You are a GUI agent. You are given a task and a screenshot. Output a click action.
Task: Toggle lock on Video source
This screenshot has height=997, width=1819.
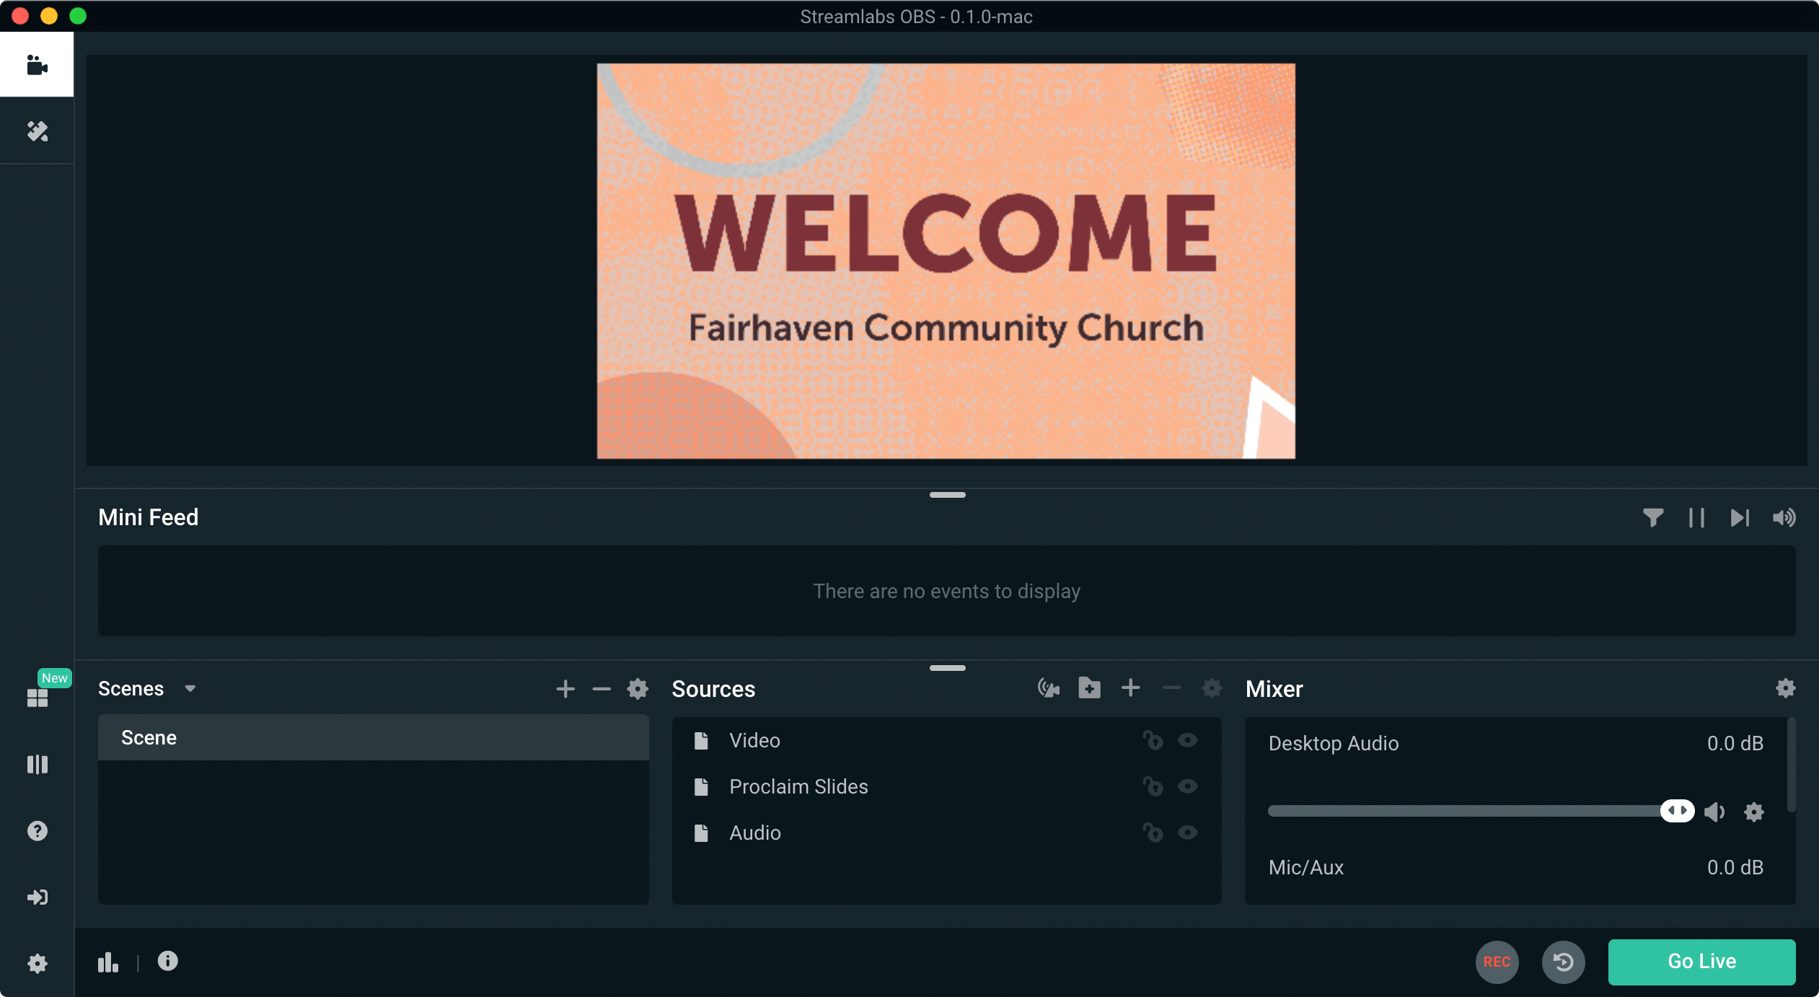point(1153,740)
